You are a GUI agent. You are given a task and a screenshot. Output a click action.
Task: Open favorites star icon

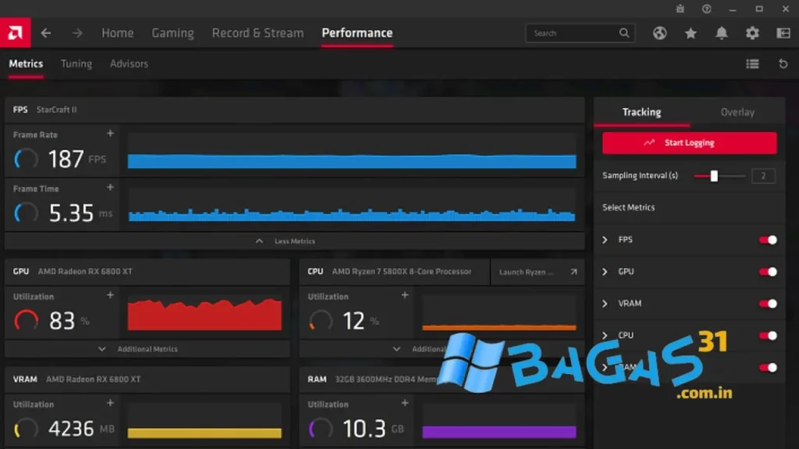tap(691, 33)
